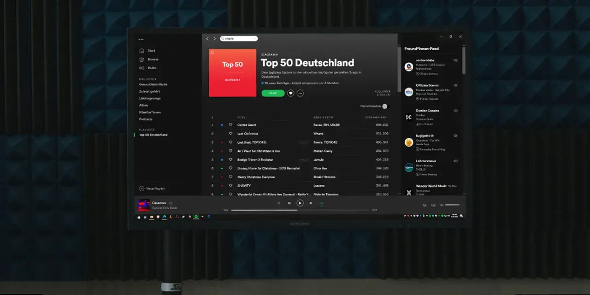
Task: Go forward with the right arrow
Action: pos(214,39)
